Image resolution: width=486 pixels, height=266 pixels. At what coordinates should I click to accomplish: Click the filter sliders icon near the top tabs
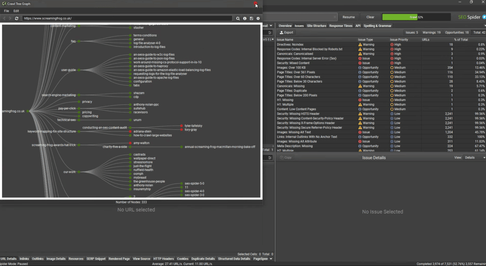tap(270, 33)
